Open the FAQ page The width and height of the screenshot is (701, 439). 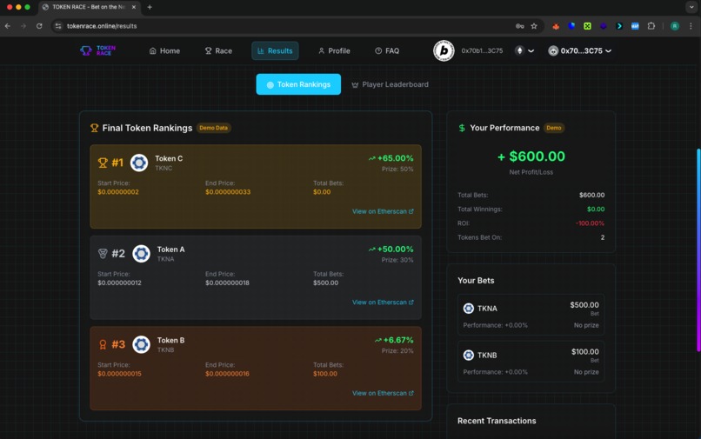387,51
